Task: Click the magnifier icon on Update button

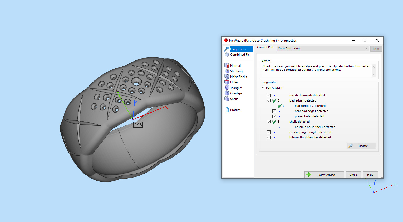Action: [x=350, y=146]
